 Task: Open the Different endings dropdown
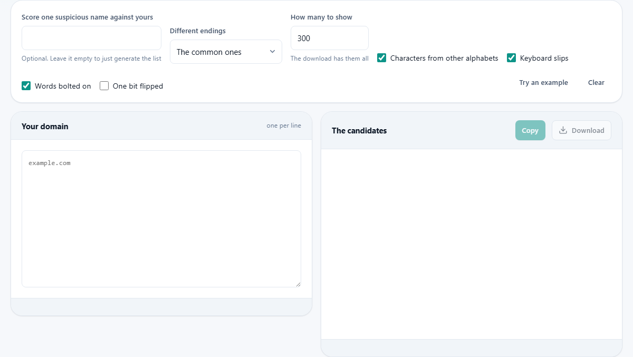point(226,52)
